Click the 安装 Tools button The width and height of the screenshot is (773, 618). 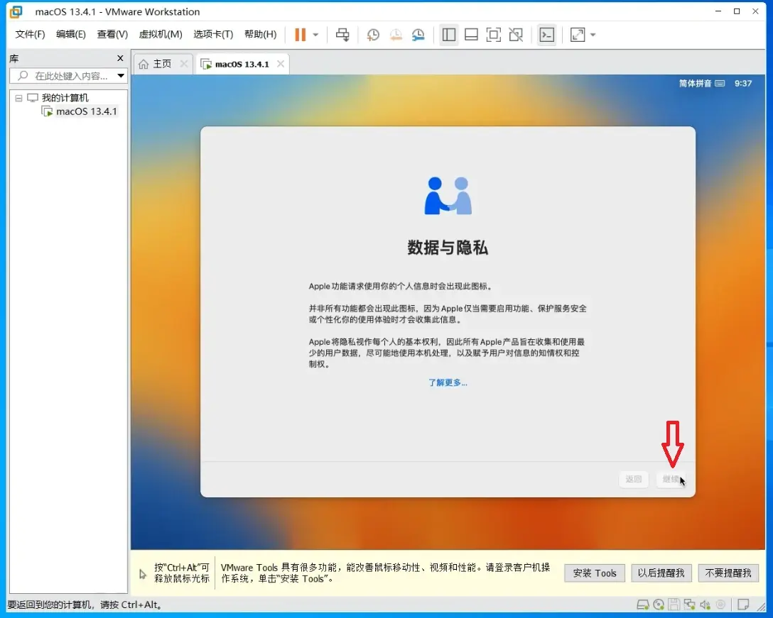pyautogui.click(x=595, y=573)
